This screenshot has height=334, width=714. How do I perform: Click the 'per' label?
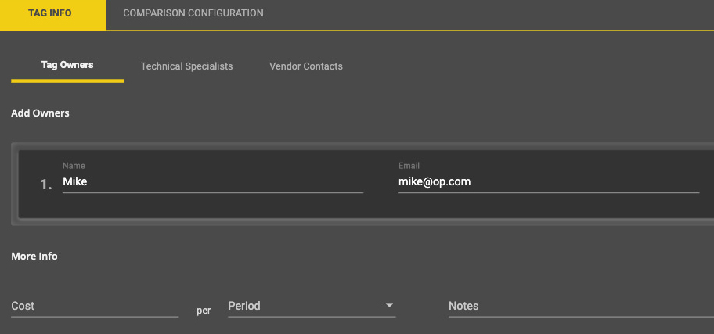(x=204, y=311)
